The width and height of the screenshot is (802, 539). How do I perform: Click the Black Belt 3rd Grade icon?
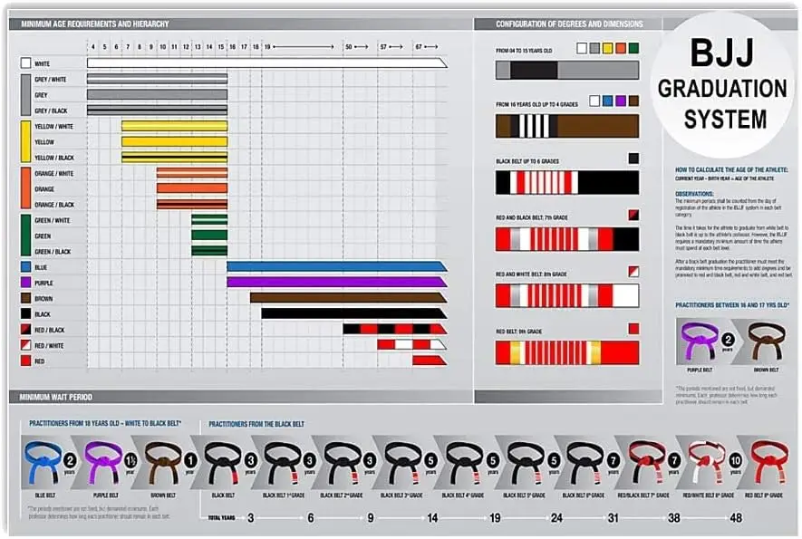(x=403, y=463)
